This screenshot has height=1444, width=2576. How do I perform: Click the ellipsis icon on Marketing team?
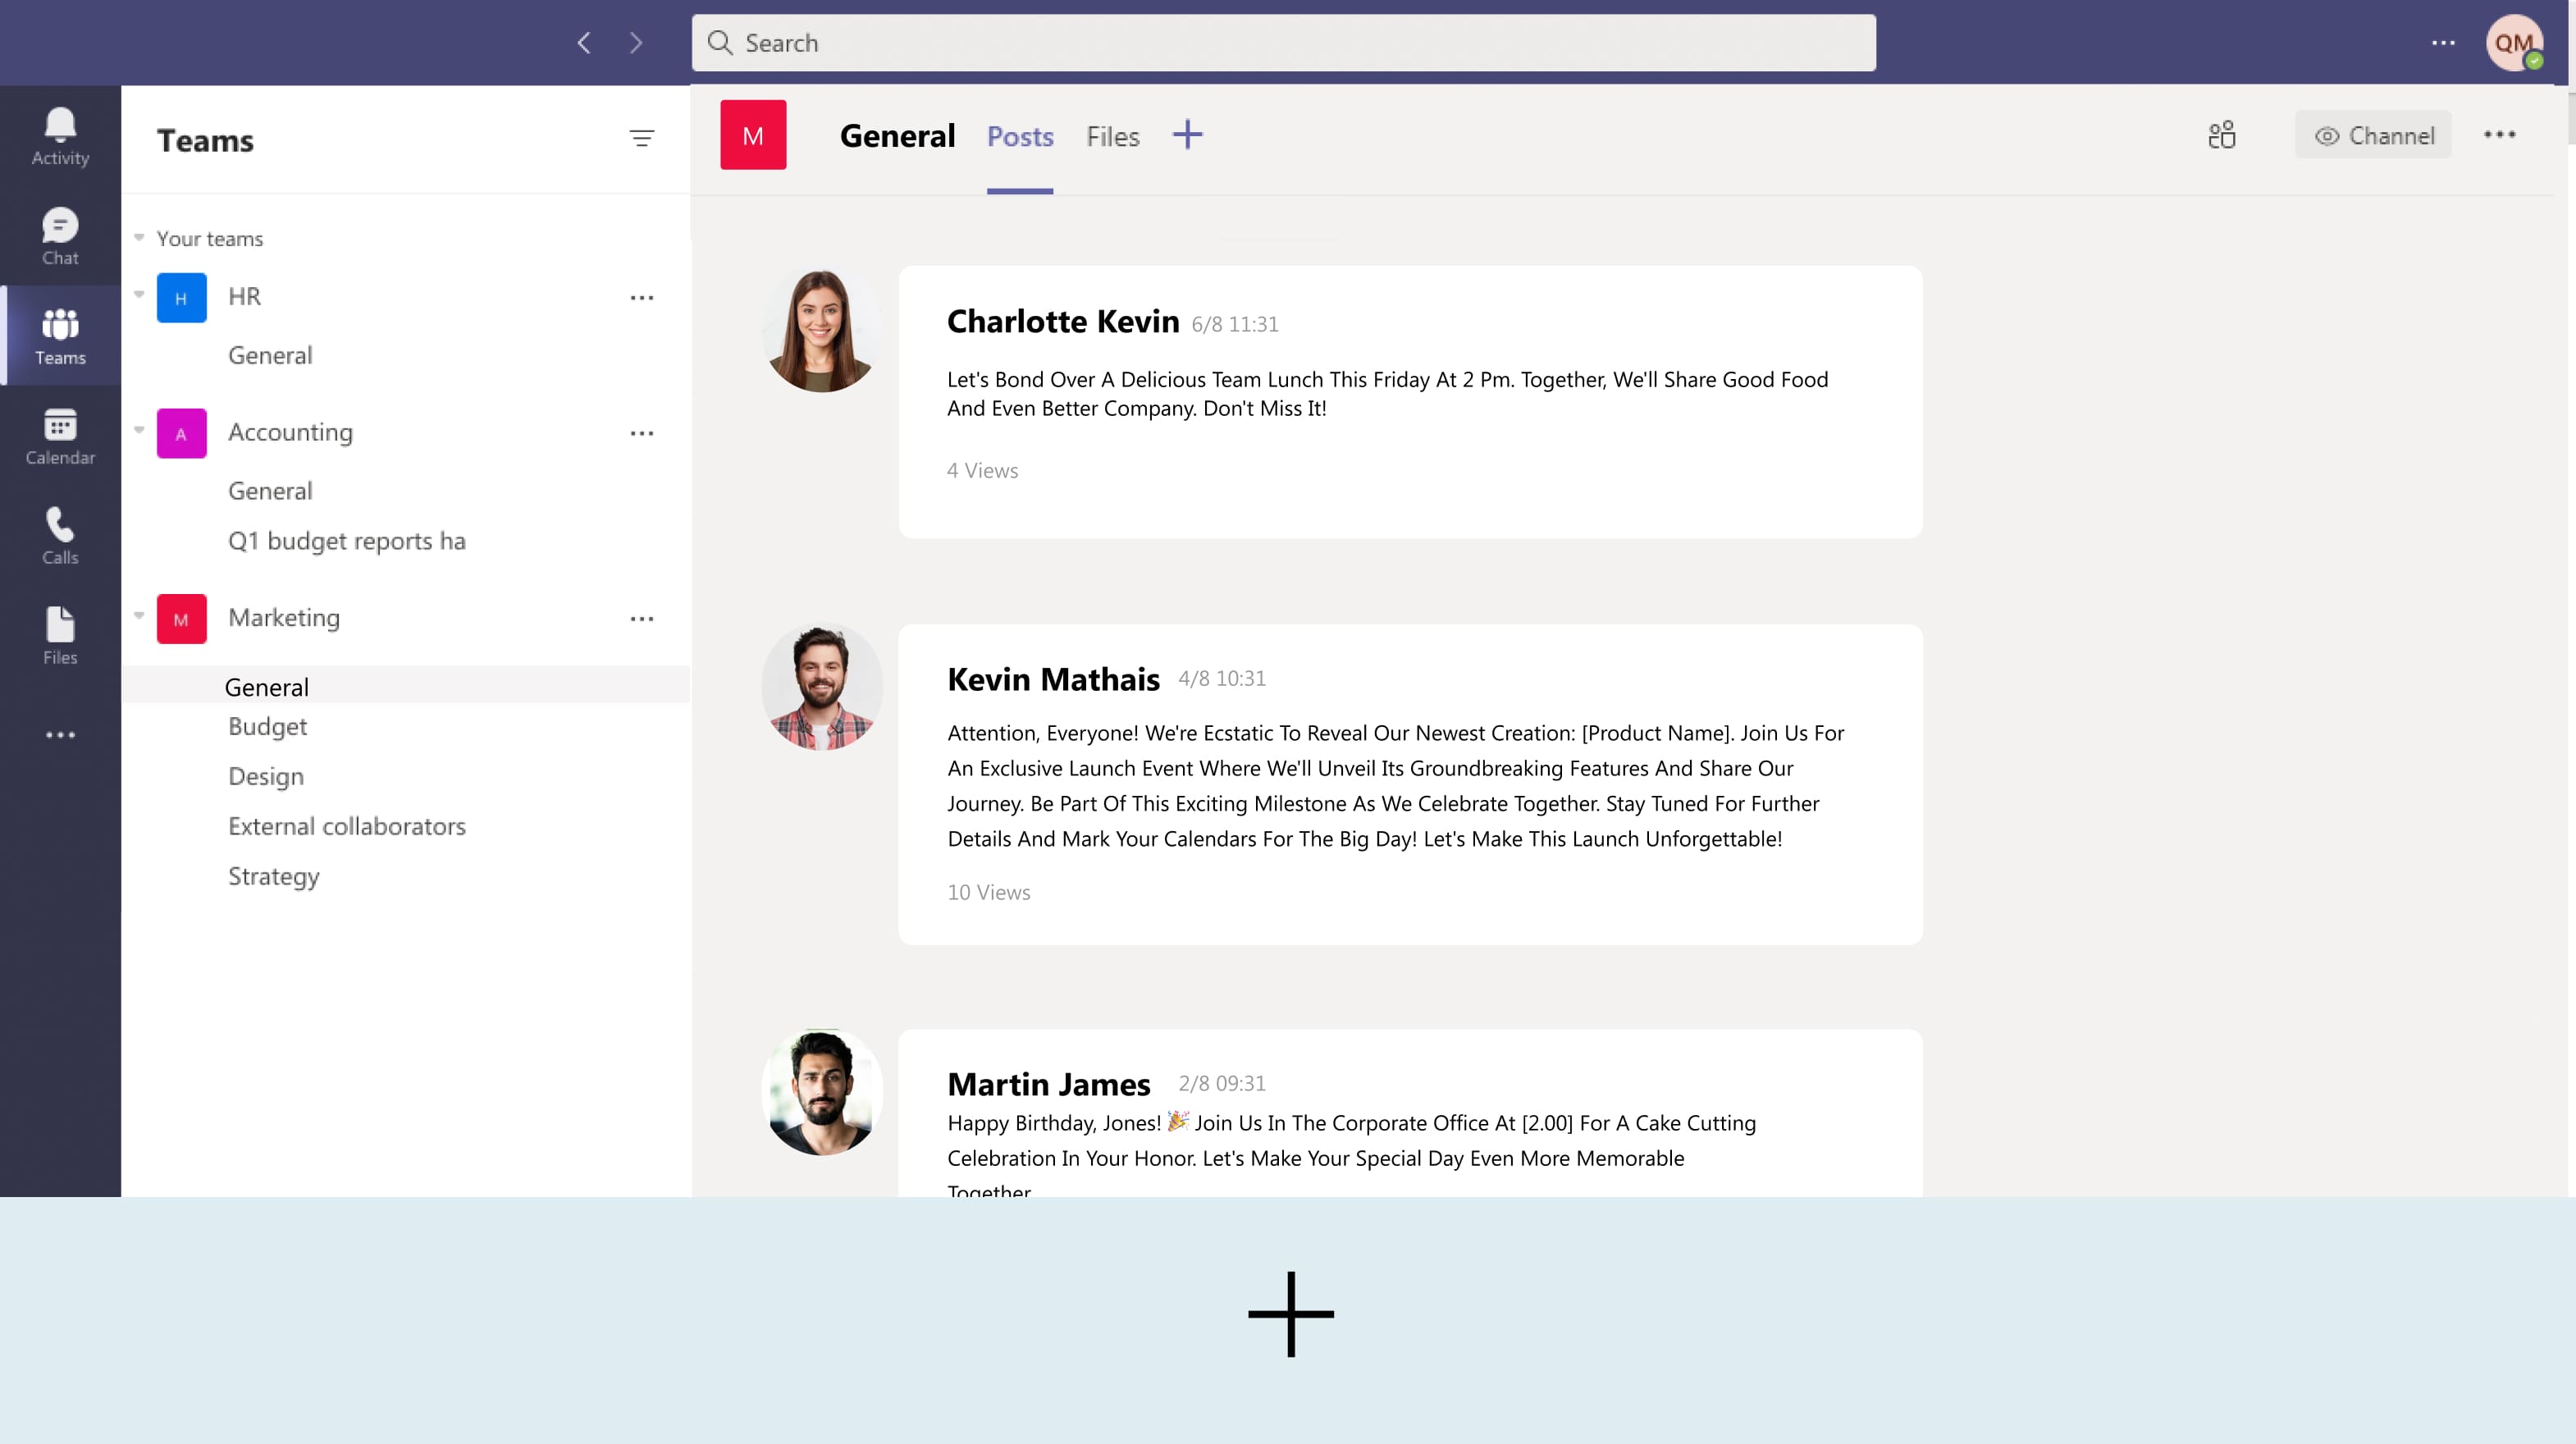(x=642, y=618)
